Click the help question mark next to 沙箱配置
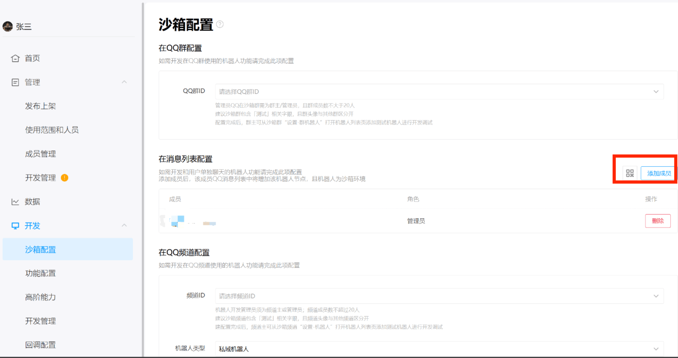The height and width of the screenshot is (358, 678). pos(220,24)
